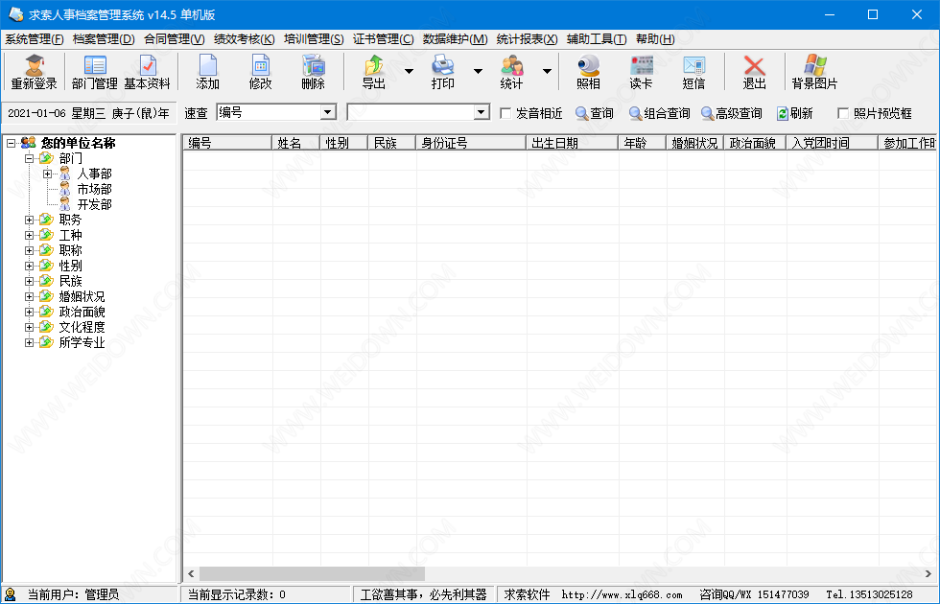Expand the 职称 tree node
Screen dimensions: 940x604
(x=29, y=250)
